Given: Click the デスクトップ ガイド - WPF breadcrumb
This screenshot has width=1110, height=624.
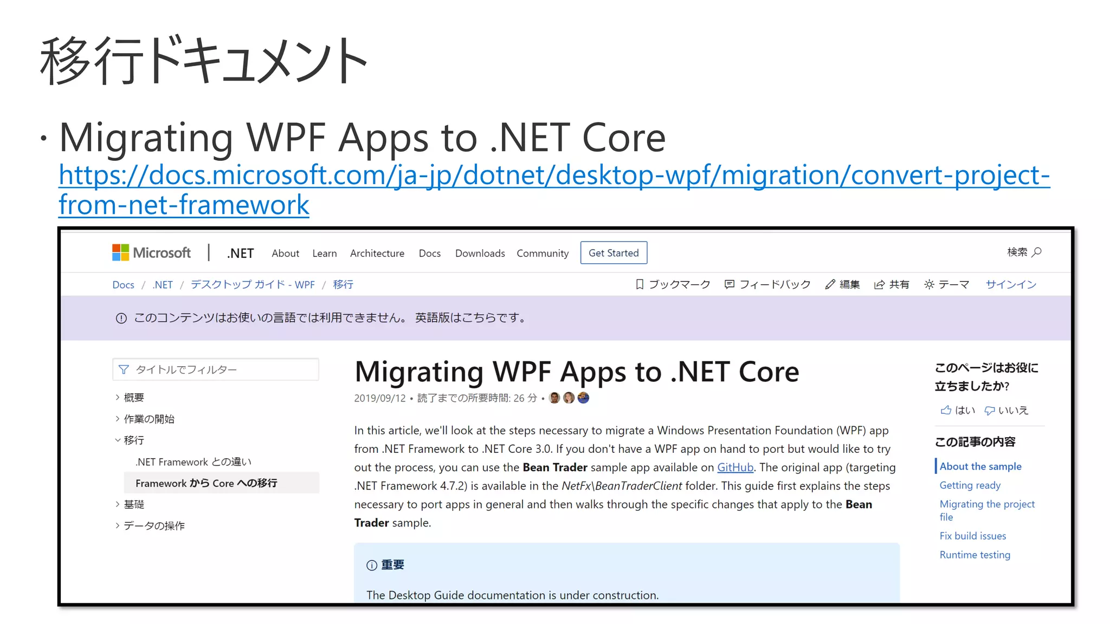Looking at the screenshot, I should click(253, 284).
